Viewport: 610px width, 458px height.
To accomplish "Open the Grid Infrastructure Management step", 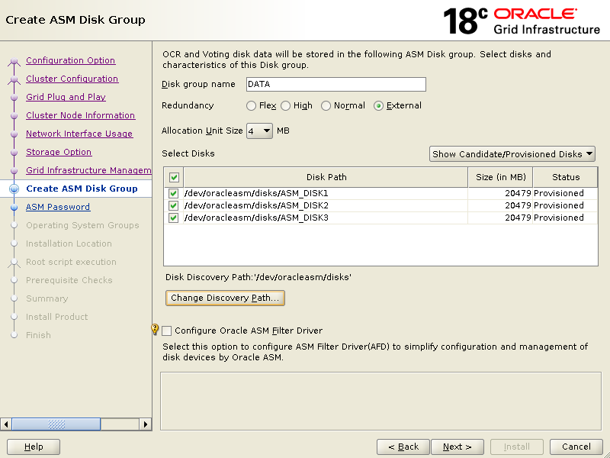I will click(88, 170).
